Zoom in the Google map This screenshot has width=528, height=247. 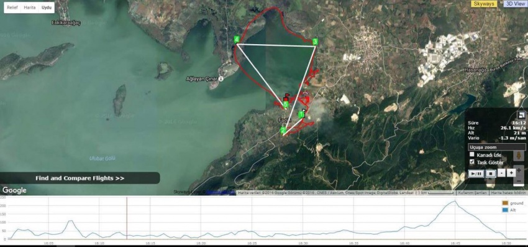click(x=519, y=170)
